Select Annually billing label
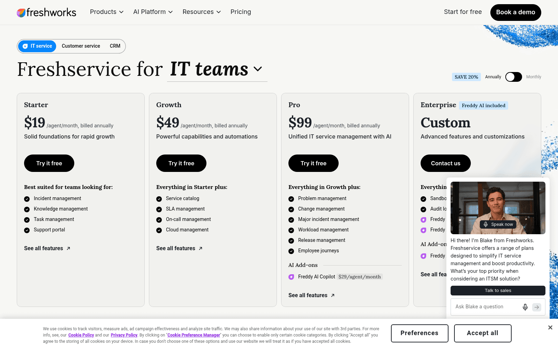Screen dimensions: 558x348 coord(493,77)
